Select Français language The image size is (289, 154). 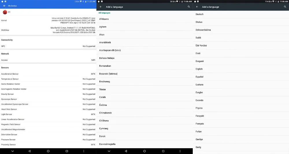pyautogui.click(x=241, y=124)
